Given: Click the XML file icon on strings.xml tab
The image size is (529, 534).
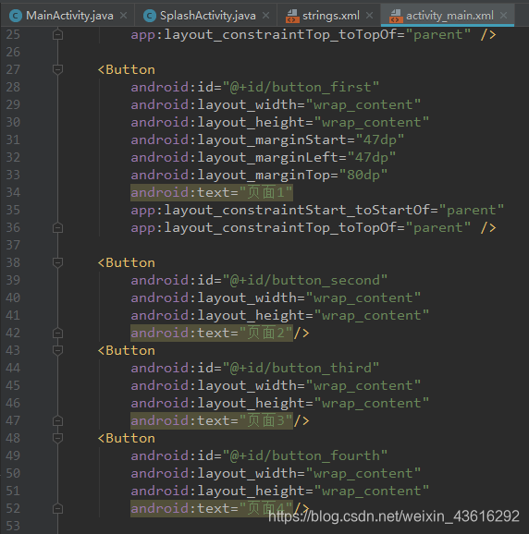Looking at the screenshot, I should click(292, 16).
